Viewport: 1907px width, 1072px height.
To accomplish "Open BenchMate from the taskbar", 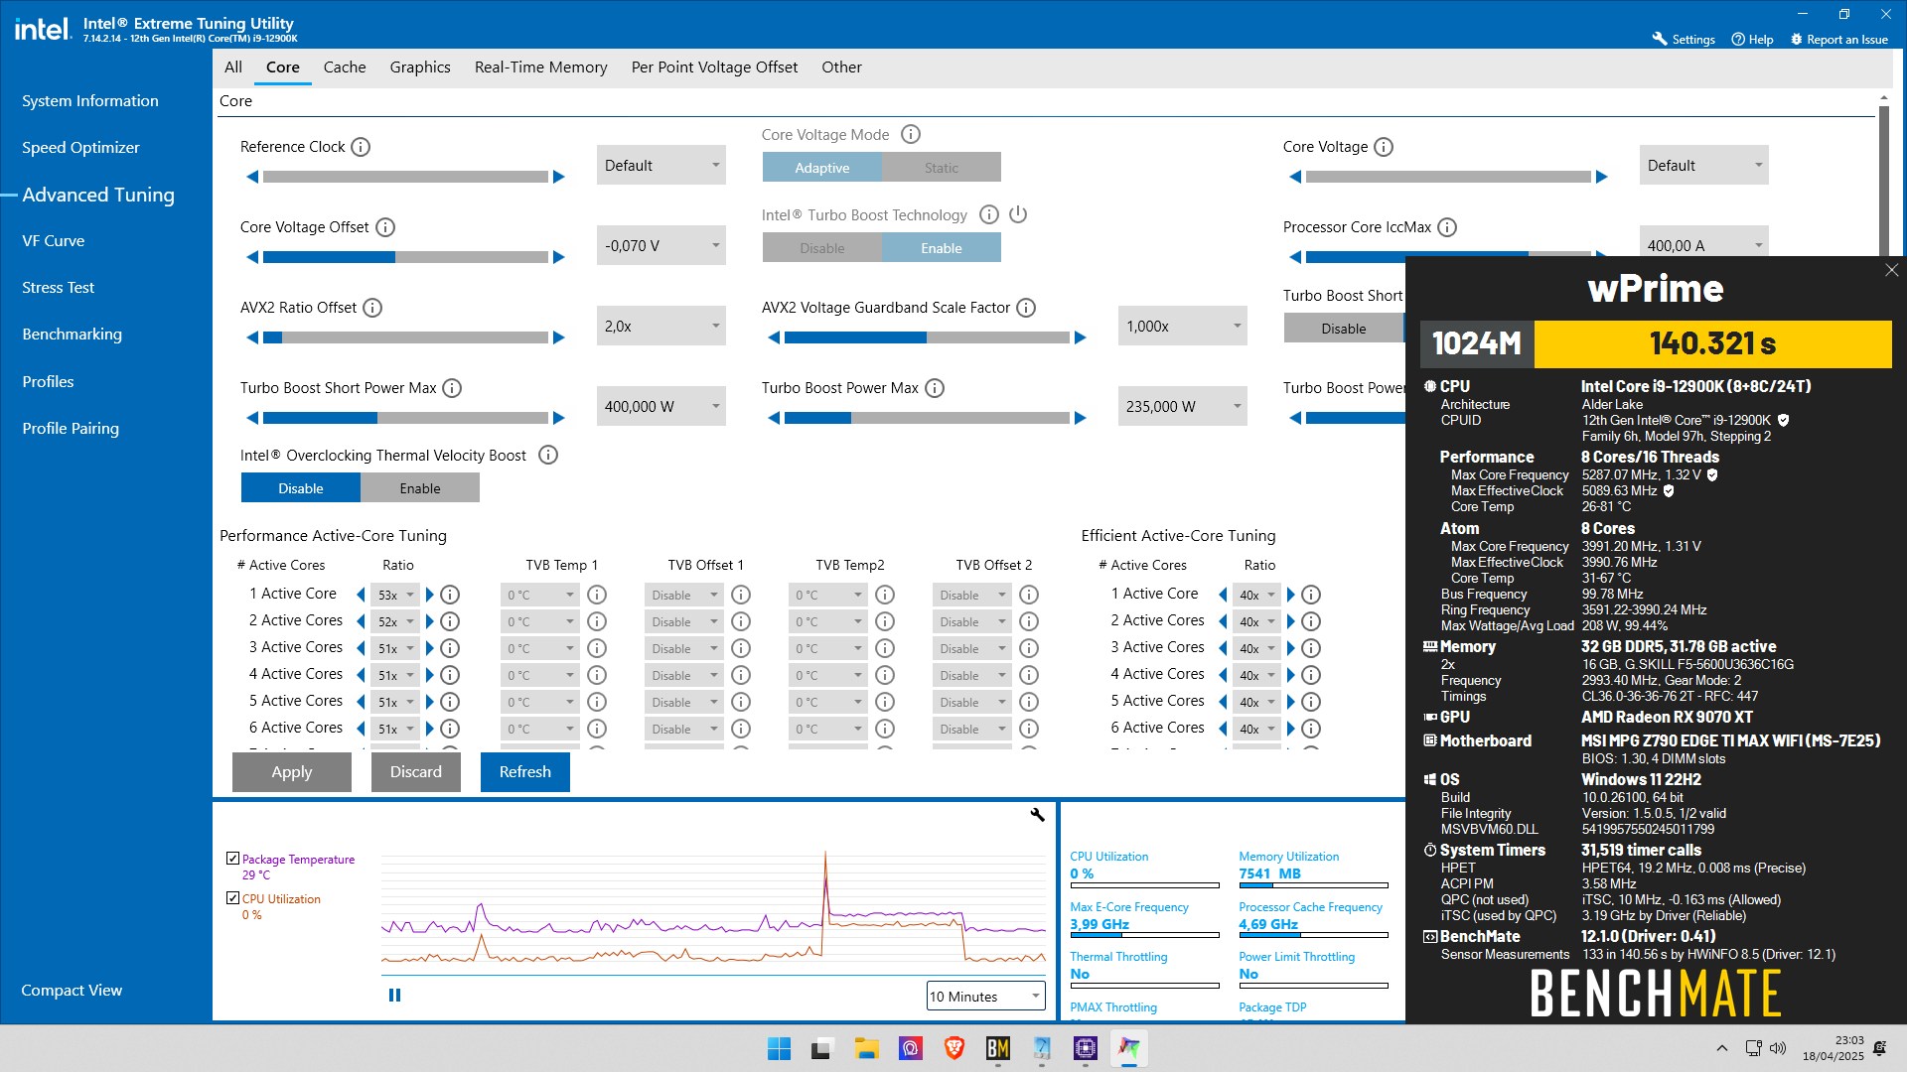I will click(x=997, y=1048).
